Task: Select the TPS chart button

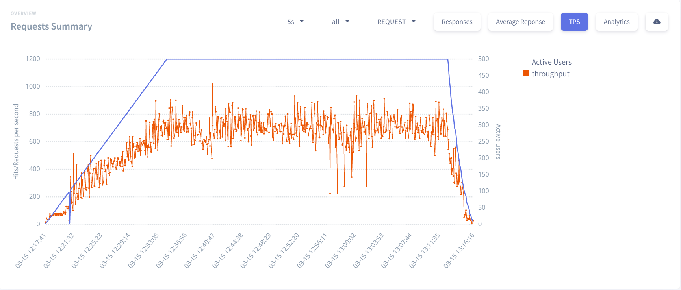Action: click(574, 22)
